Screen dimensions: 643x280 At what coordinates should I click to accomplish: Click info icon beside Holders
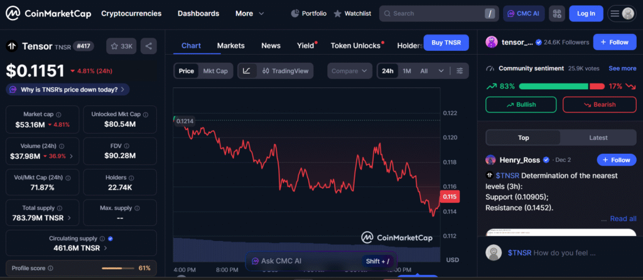pos(131,178)
